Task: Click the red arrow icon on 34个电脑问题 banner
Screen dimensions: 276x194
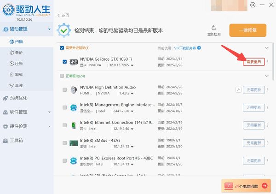Action: click(264, 186)
